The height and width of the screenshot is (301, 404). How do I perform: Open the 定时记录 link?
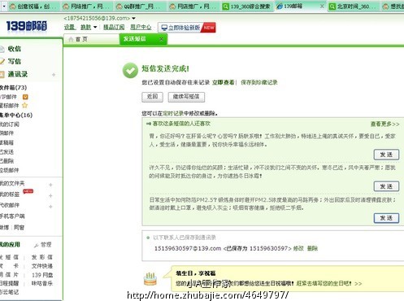[x=173, y=113]
